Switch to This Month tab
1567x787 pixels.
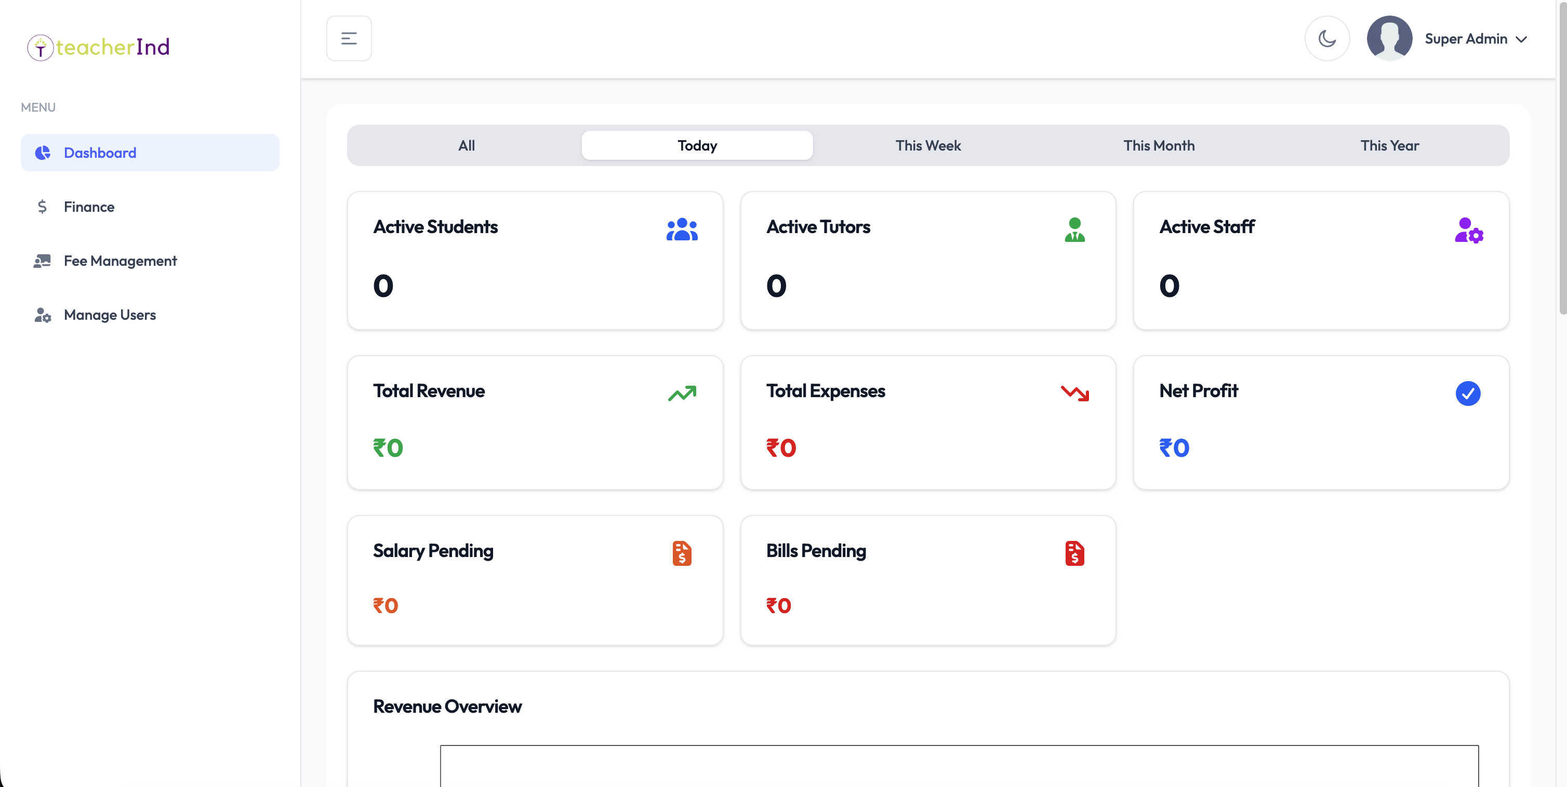coord(1159,145)
